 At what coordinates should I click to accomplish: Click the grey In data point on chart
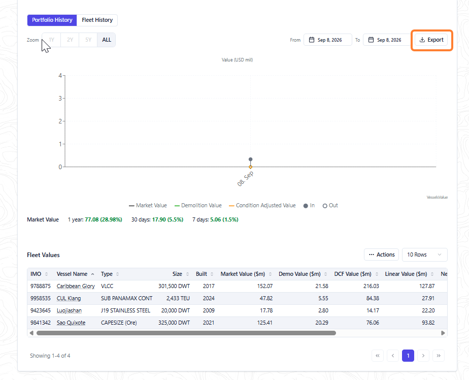coord(251,160)
